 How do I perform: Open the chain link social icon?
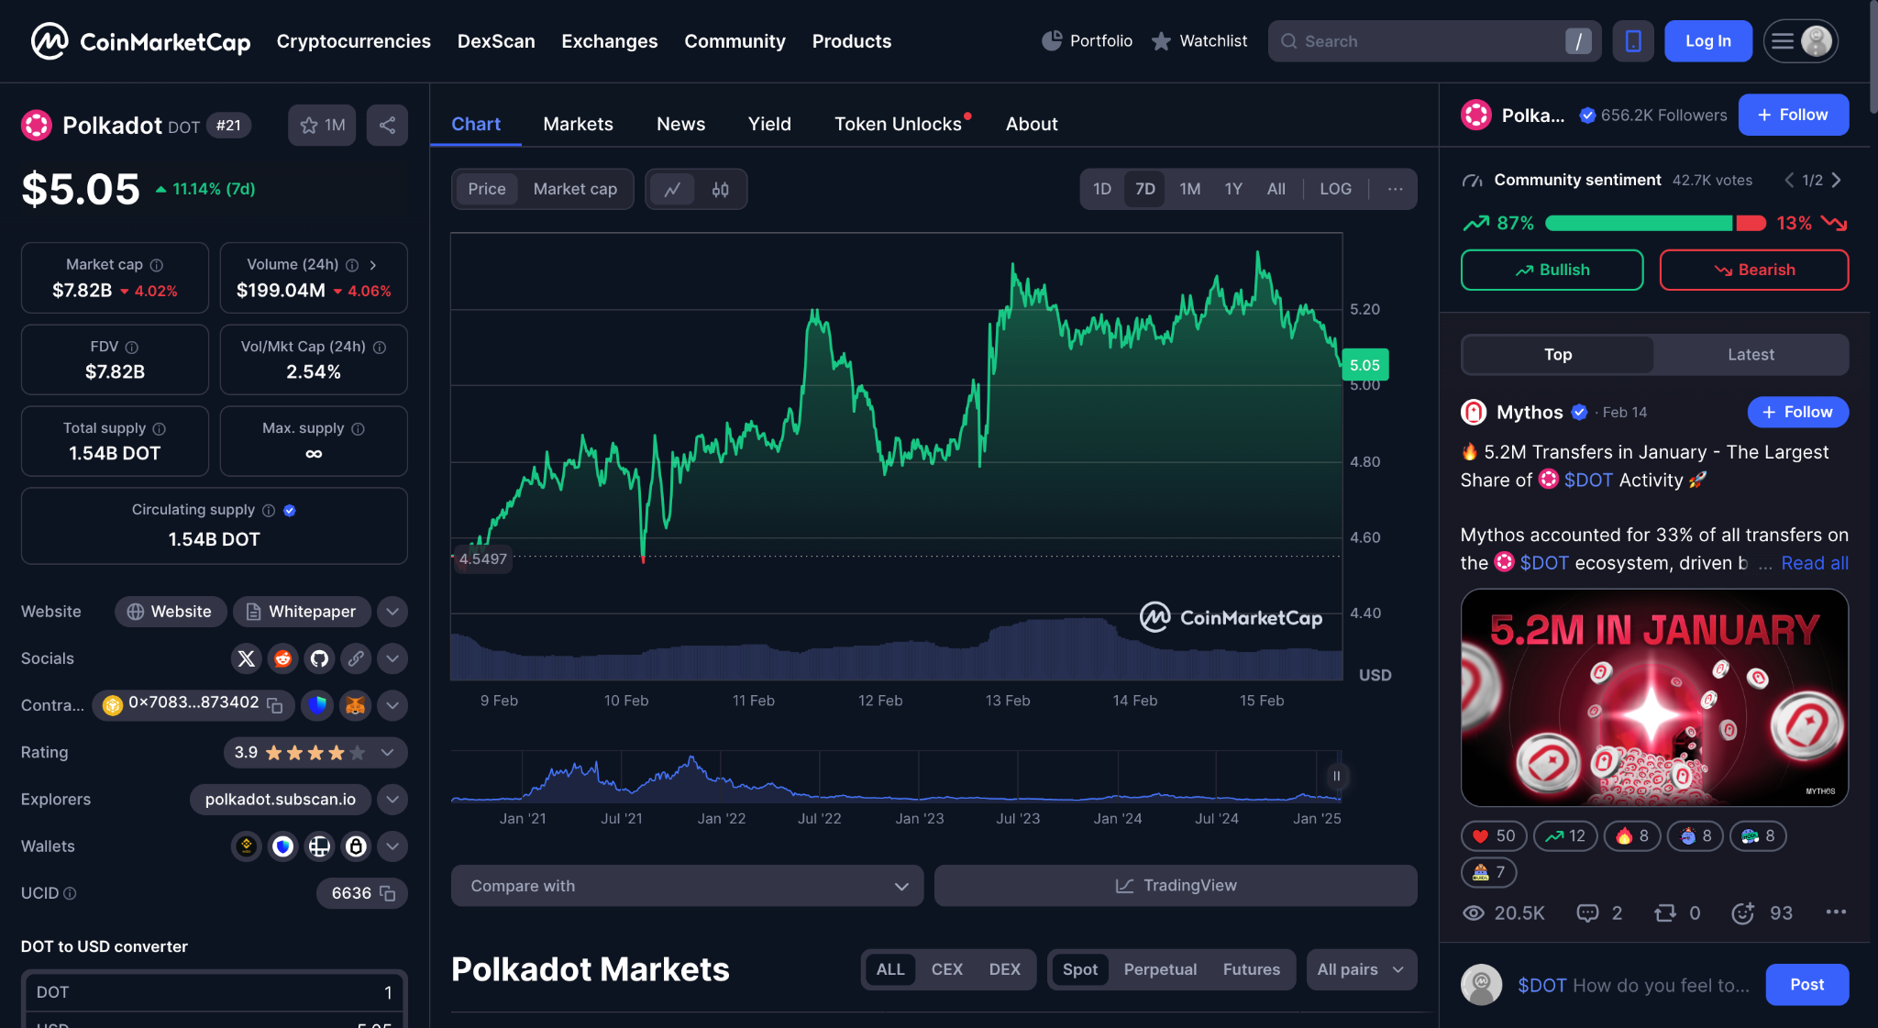[x=356, y=658]
